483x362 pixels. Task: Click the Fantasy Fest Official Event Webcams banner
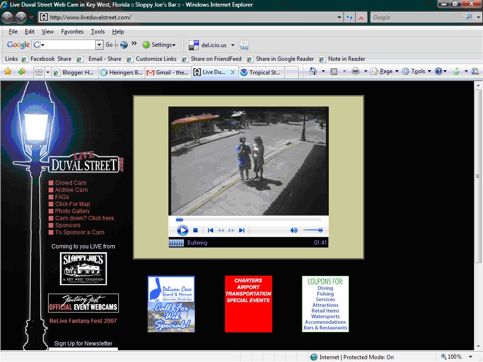click(x=83, y=303)
